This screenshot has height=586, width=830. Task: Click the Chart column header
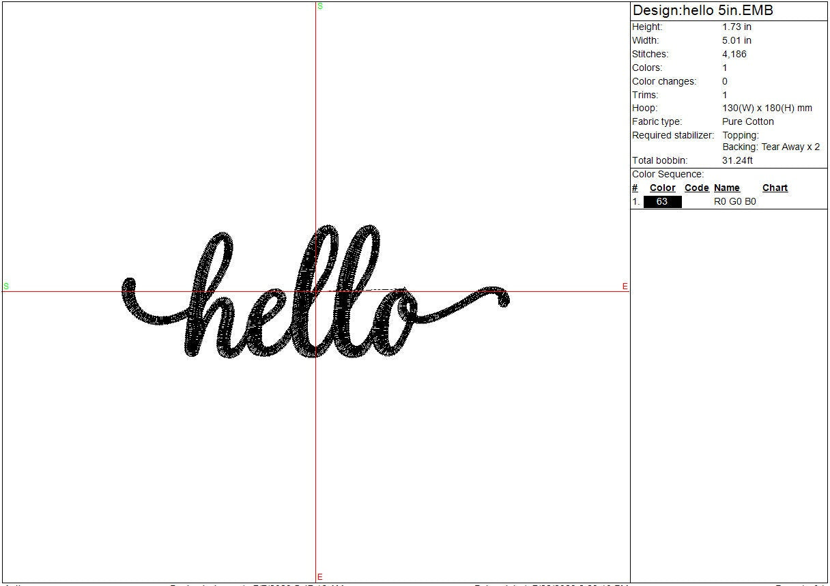coord(775,188)
